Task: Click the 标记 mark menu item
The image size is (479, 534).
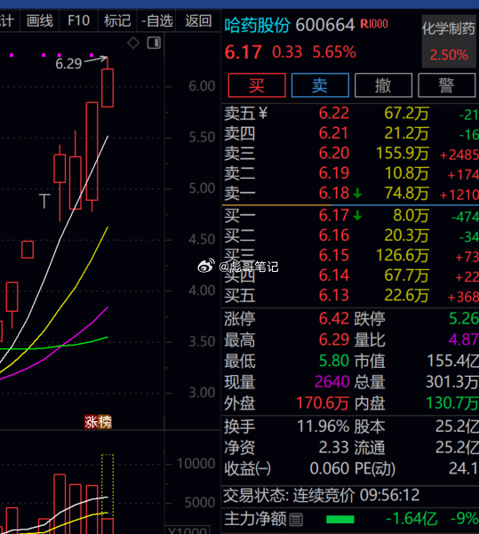Action: tap(117, 20)
